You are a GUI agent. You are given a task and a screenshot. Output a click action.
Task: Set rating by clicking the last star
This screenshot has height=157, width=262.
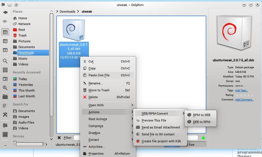click(252, 95)
